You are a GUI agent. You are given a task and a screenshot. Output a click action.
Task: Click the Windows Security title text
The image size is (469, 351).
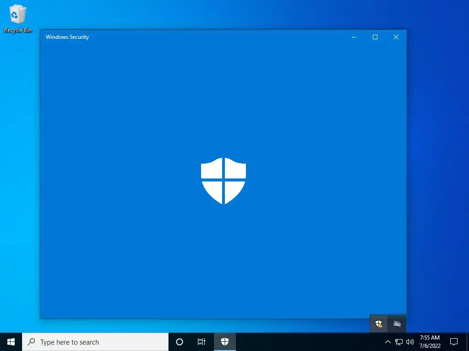[x=67, y=37]
